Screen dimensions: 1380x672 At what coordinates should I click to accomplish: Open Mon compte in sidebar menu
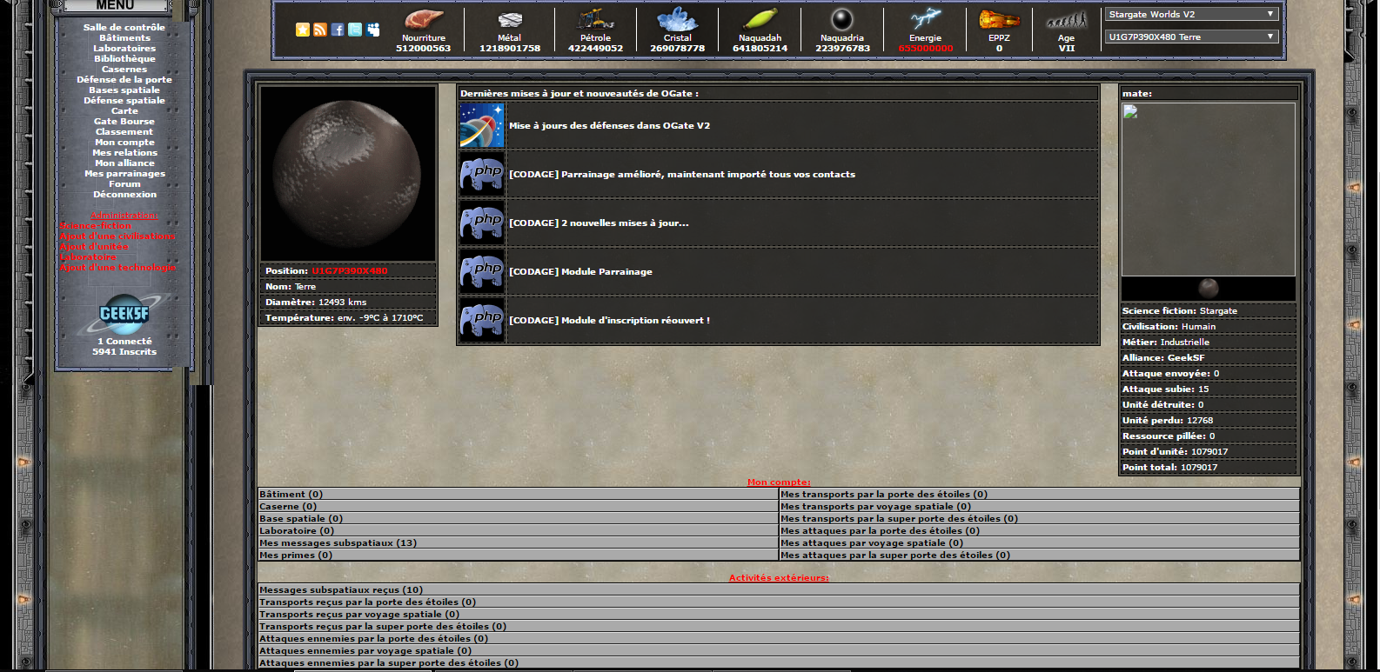click(124, 142)
